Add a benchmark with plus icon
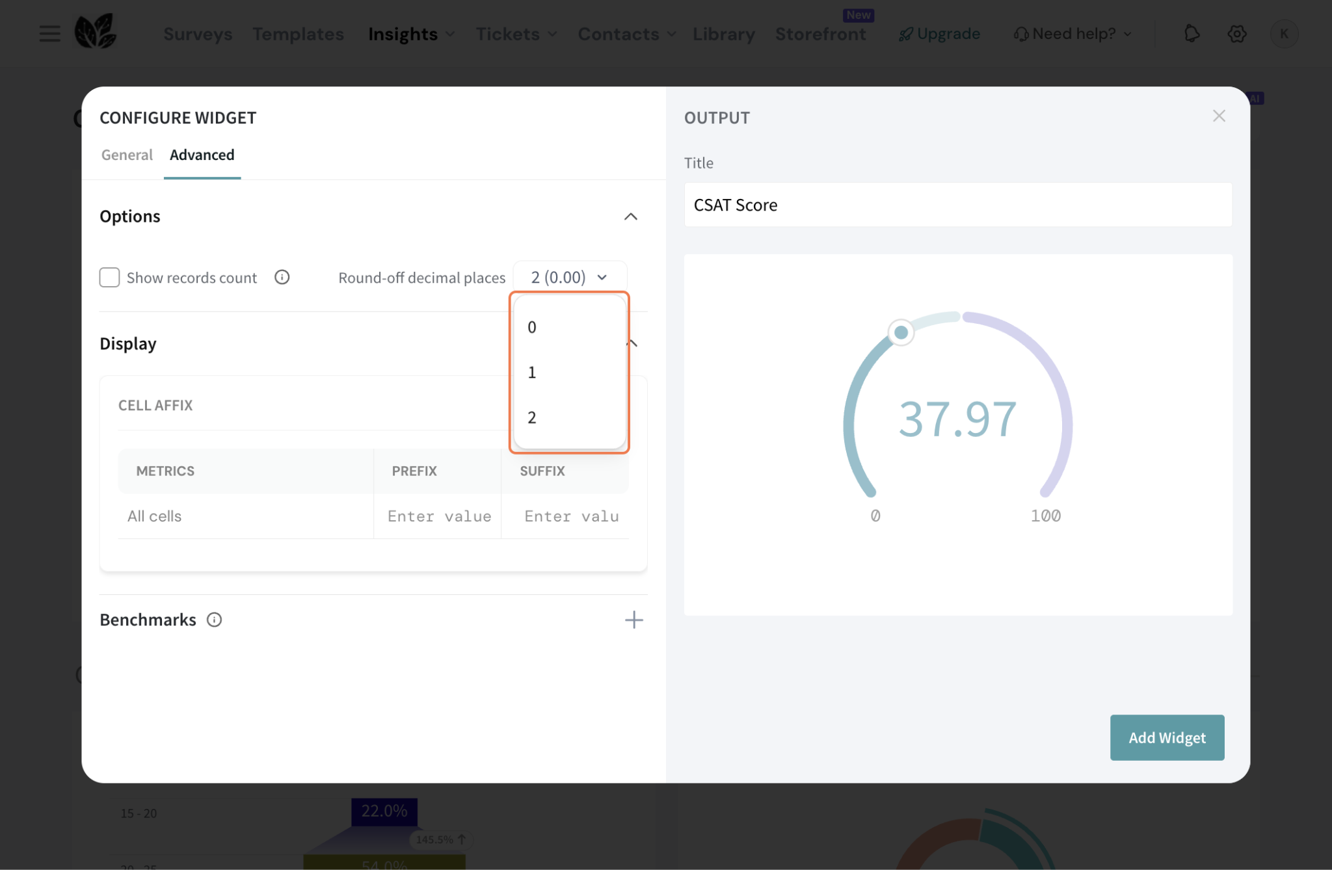 click(633, 620)
